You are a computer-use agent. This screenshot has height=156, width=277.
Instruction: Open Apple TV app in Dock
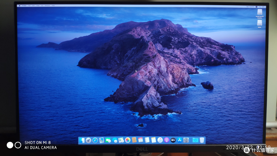tap(173, 140)
